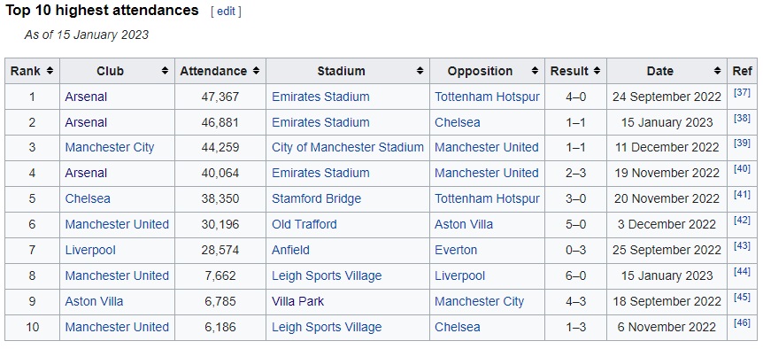Open the Stamford Bridge link
Viewport: 763px width, 349px height.
click(x=316, y=198)
